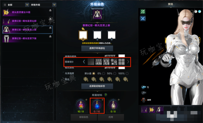Choose the 100% gloss strength option
The width and height of the screenshot is (203, 123).
pyautogui.click(x=127, y=73)
